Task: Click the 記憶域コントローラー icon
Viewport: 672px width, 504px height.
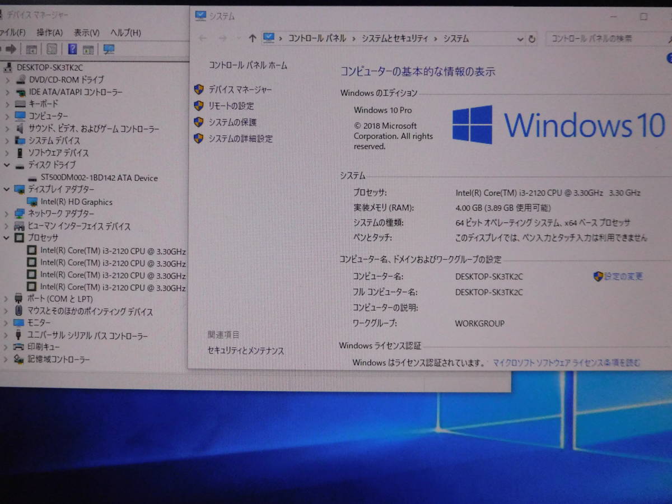Action: (19, 359)
